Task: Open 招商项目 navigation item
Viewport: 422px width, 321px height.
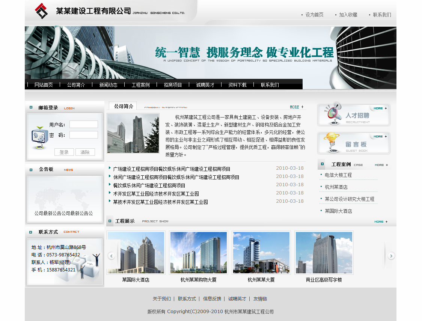Action: coord(173,85)
